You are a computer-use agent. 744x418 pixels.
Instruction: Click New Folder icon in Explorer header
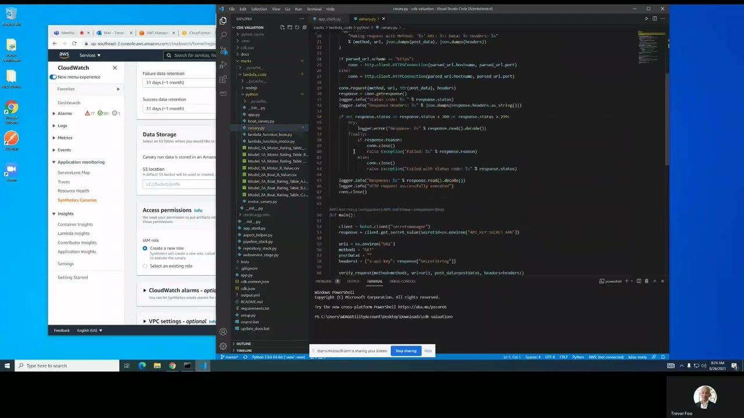[289, 27]
